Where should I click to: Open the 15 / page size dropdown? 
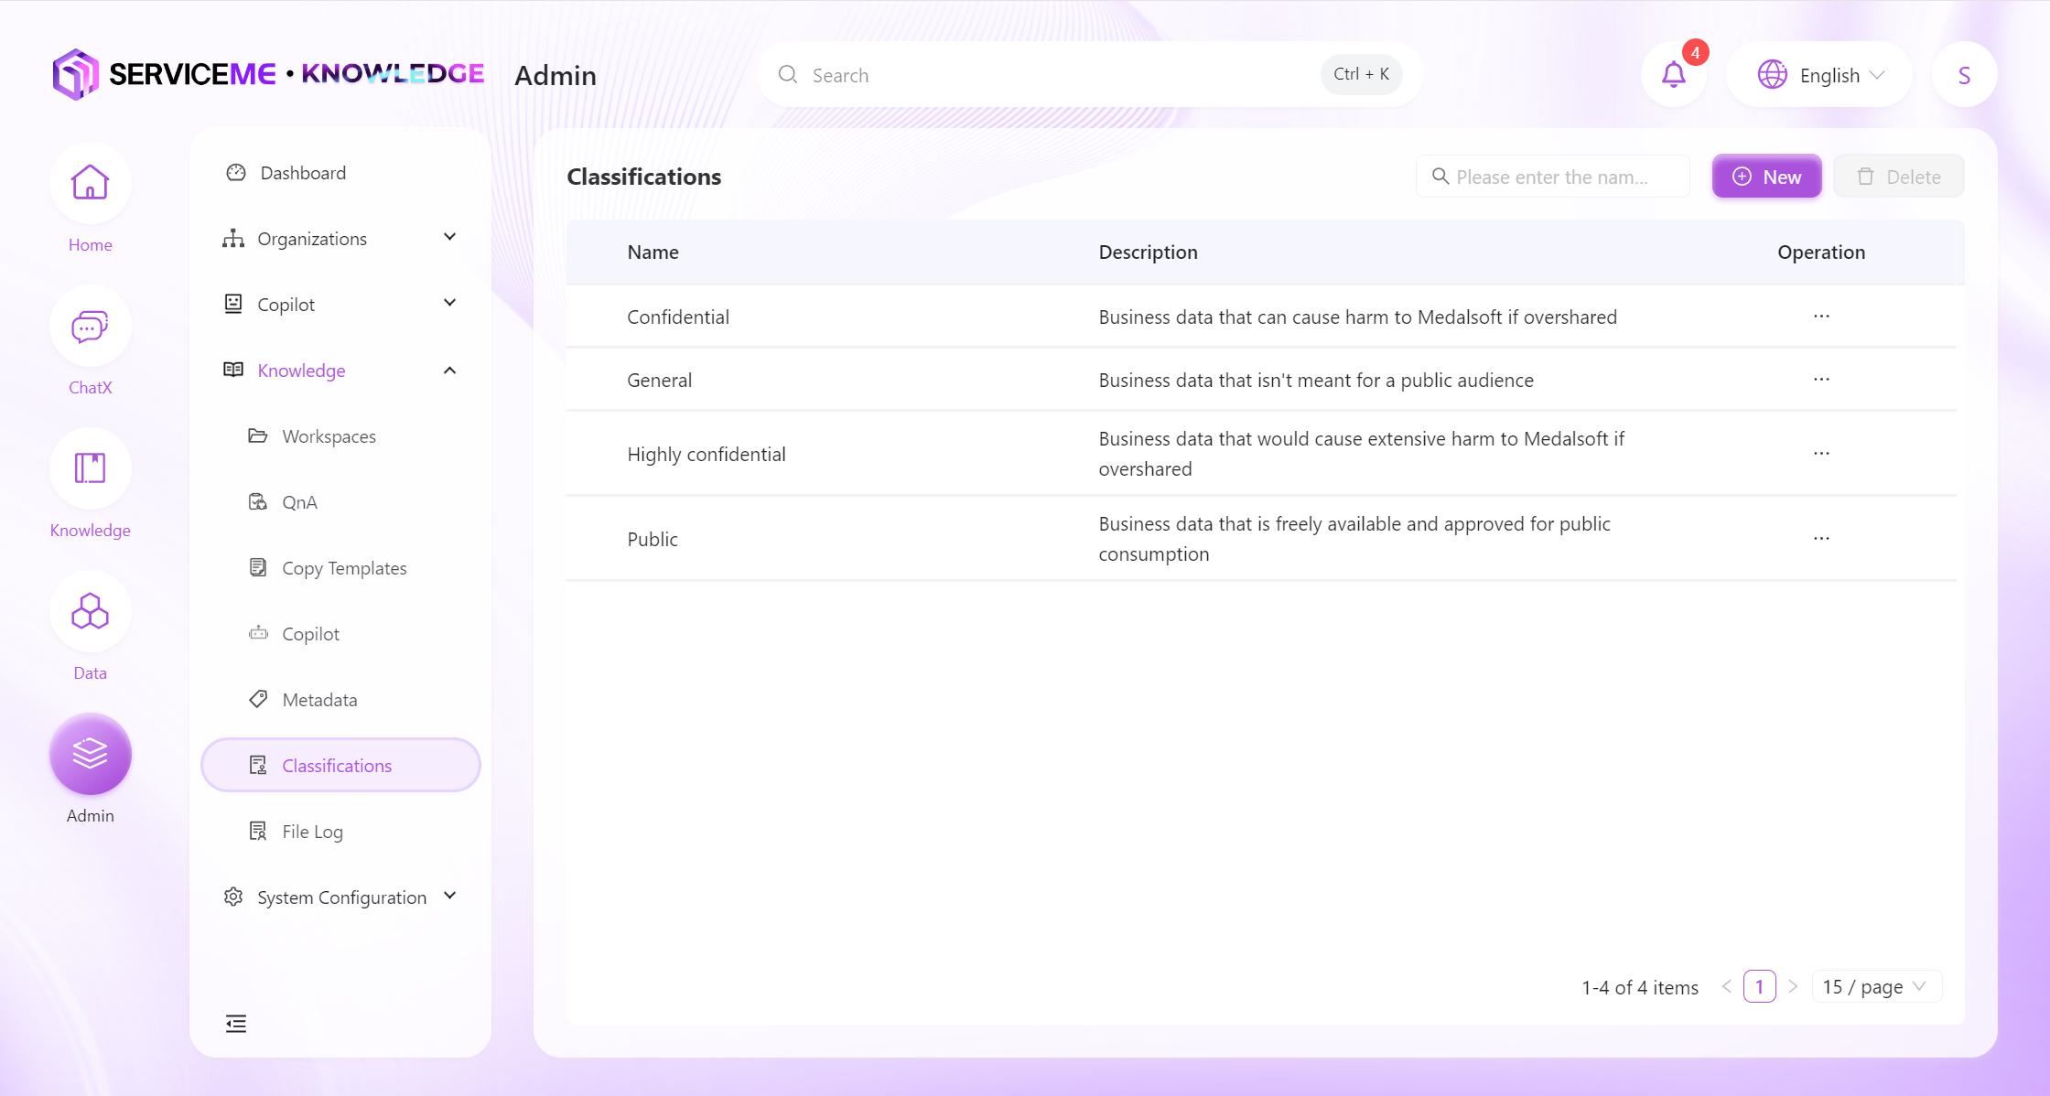1875,986
